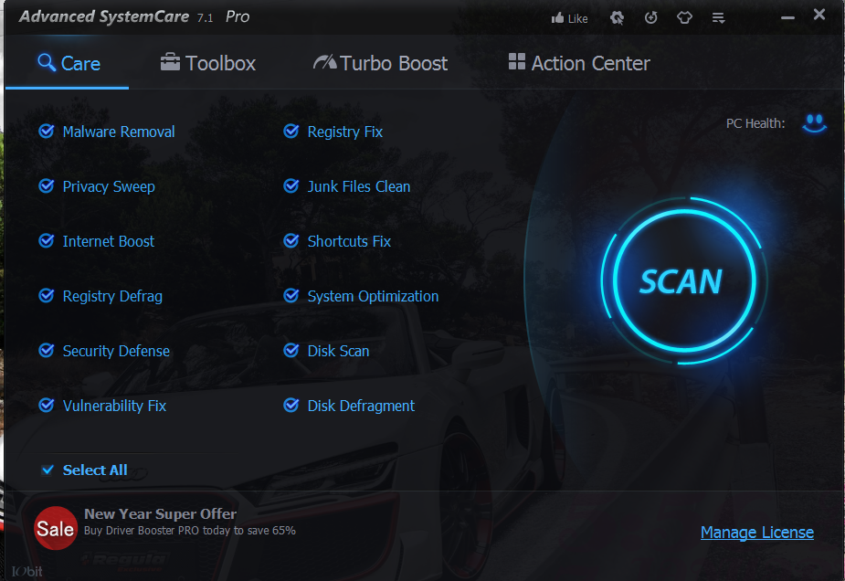This screenshot has height=581, width=845.
Task: Open the skin shirt icon
Action: point(684,18)
